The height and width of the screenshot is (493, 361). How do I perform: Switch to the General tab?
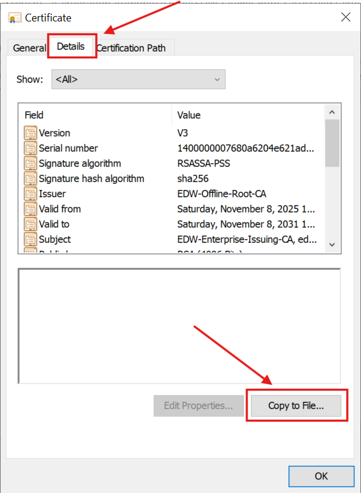(30, 48)
